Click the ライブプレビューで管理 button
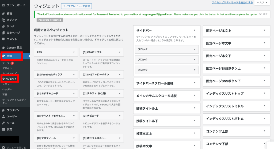This screenshot has width=274, height=149. pos(76,6)
